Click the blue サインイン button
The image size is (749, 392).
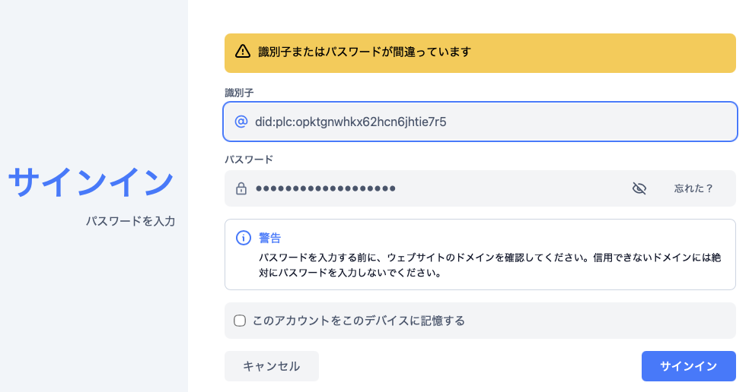tap(688, 366)
